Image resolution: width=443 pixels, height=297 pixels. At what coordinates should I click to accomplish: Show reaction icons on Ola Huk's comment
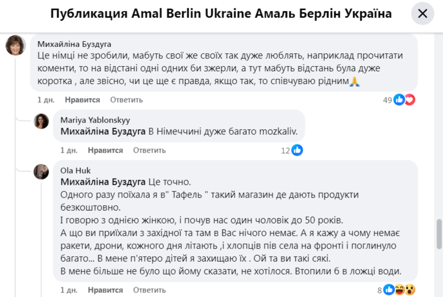tap(400, 290)
